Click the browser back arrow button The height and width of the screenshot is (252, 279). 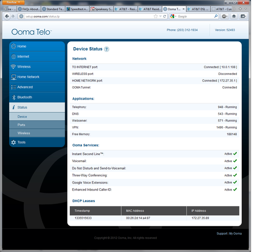point(7,16)
